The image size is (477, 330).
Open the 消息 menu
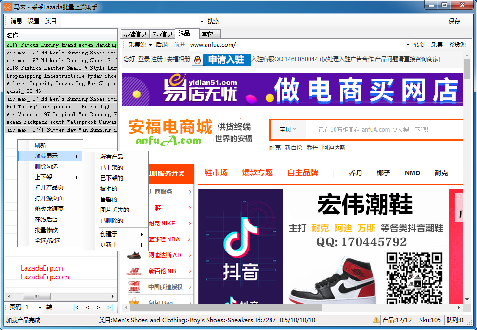pyautogui.click(x=16, y=21)
